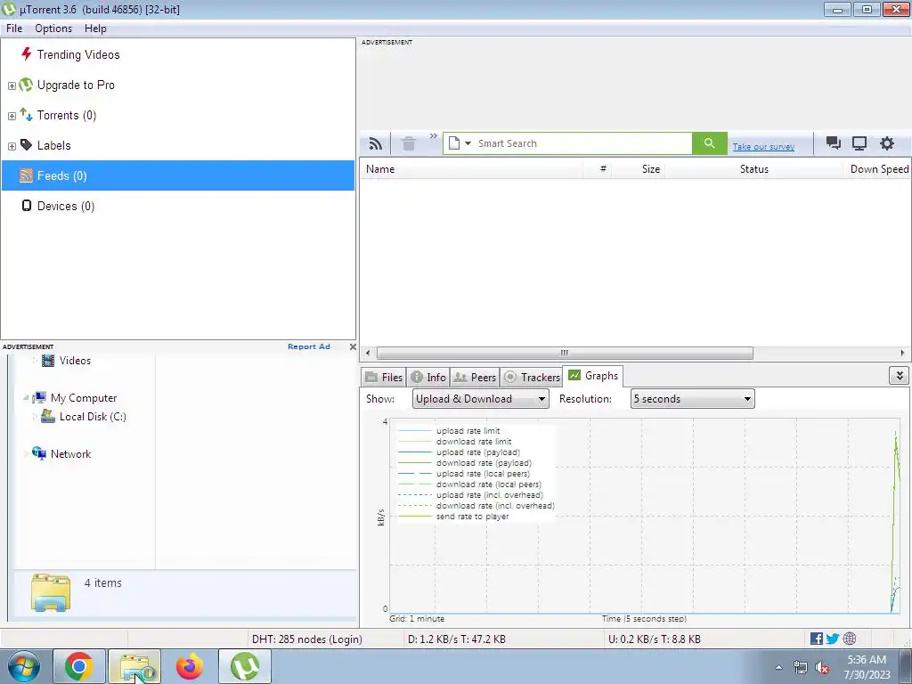912x684 pixels.
Task: Click the My Computer icon
Action: (x=39, y=398)
